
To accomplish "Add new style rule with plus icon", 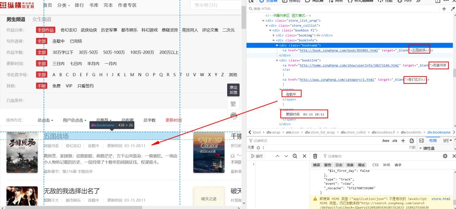I will 403,141.
